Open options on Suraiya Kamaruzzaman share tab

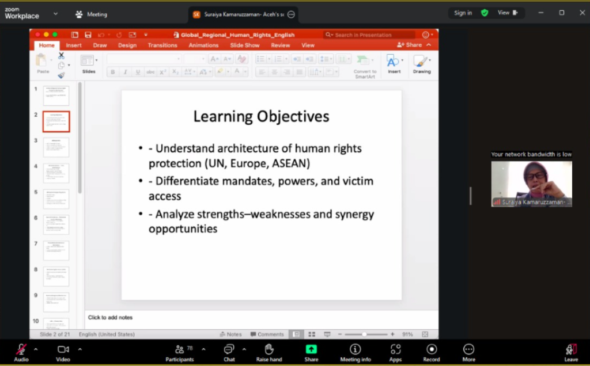(x=291, y=14)
